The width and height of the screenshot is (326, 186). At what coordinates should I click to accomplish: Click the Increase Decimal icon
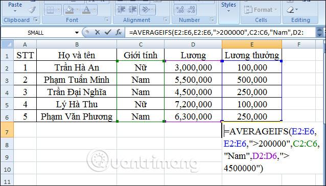(179, 10)
